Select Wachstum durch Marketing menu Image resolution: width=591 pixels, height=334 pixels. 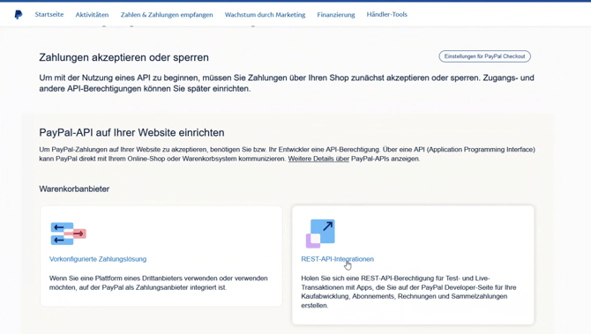click(x=265, y=15)
